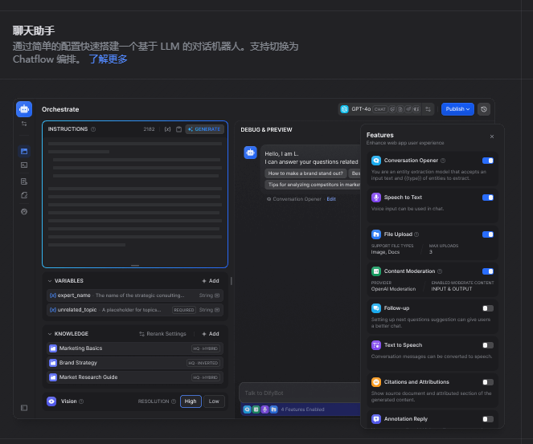Click the blue robot app icon

click(x=24, y=109)
